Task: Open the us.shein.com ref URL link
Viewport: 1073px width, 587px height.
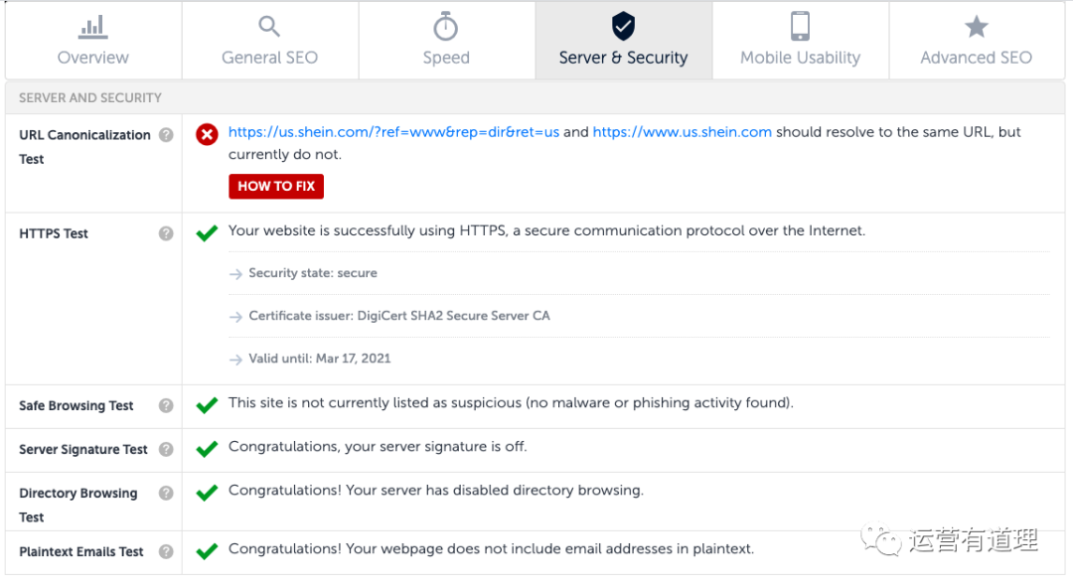Action: (x=393, y=132)
